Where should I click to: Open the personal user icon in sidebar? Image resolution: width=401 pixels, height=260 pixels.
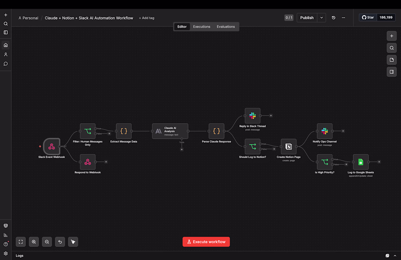click(x=5, y=54)
